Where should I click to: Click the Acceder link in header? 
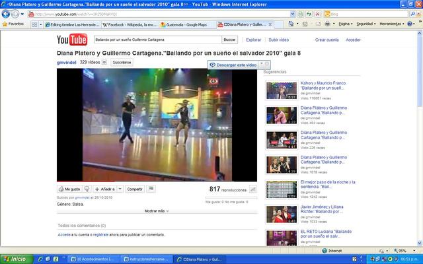(x=353, y=40)
